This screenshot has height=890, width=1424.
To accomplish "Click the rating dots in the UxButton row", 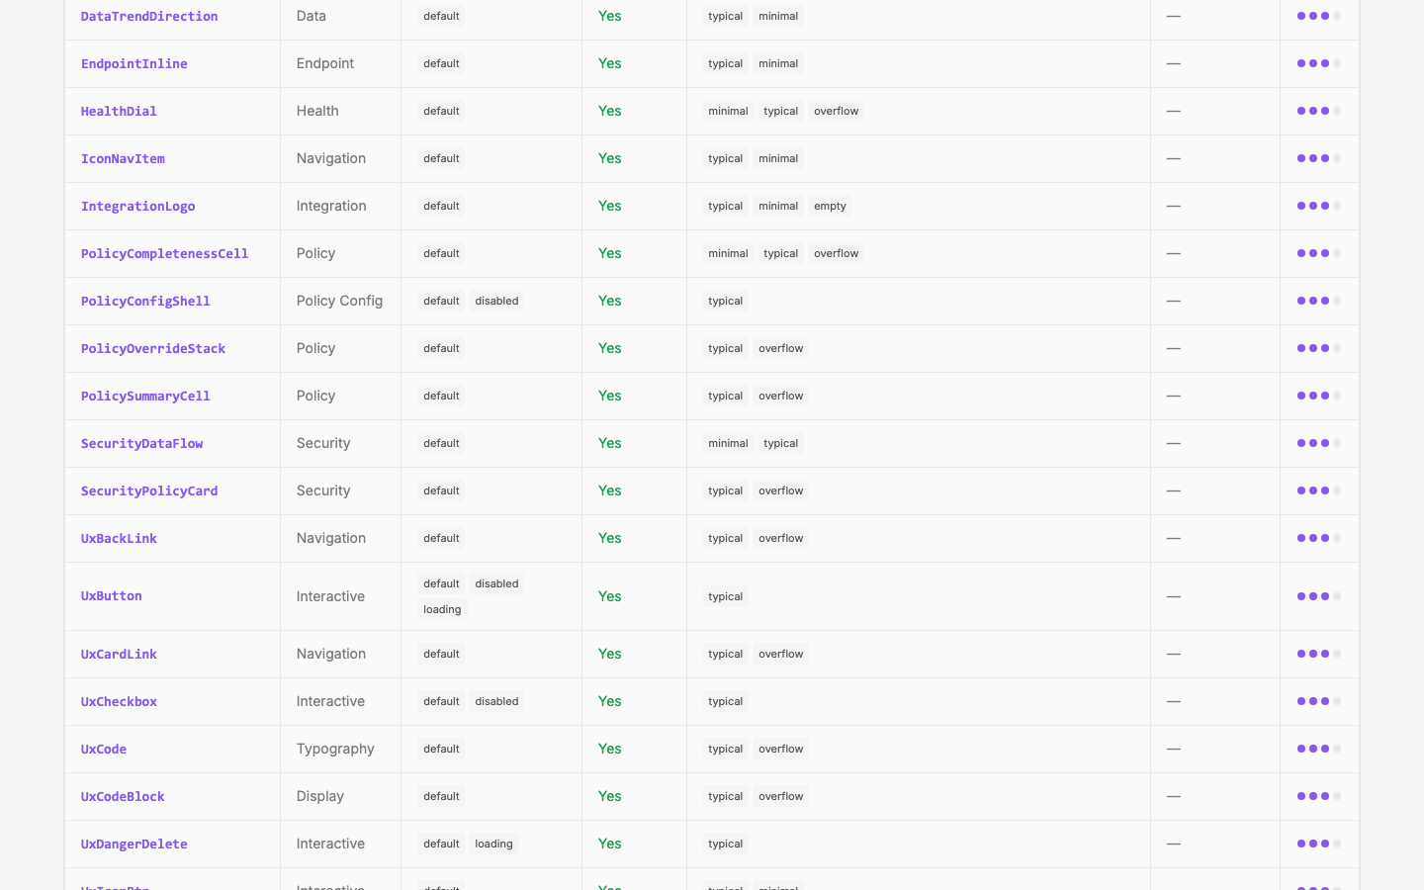I will [x=1319, y=596].
